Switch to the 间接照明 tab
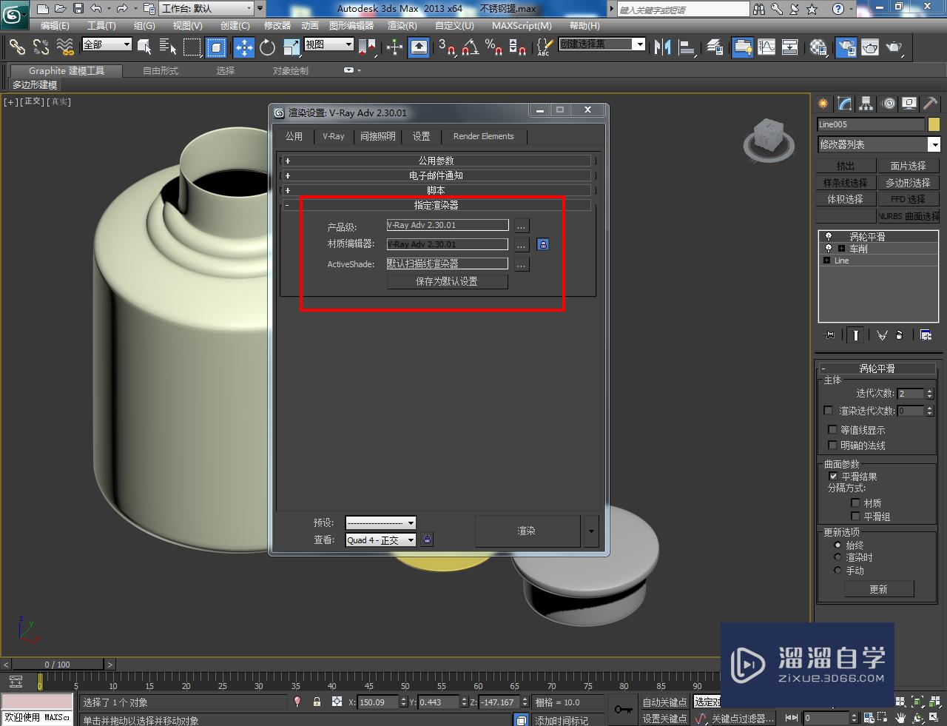Screen dimensions: 947x726 tap(377, 136)
